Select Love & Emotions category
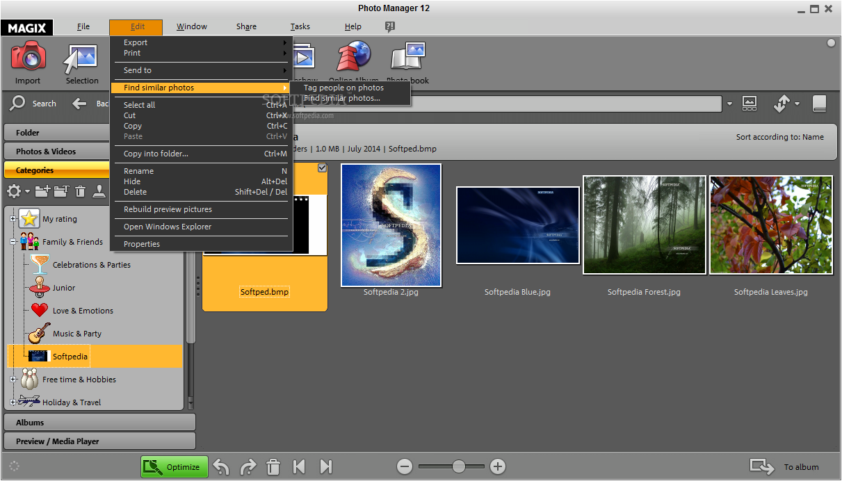 [x=83, y=311]
